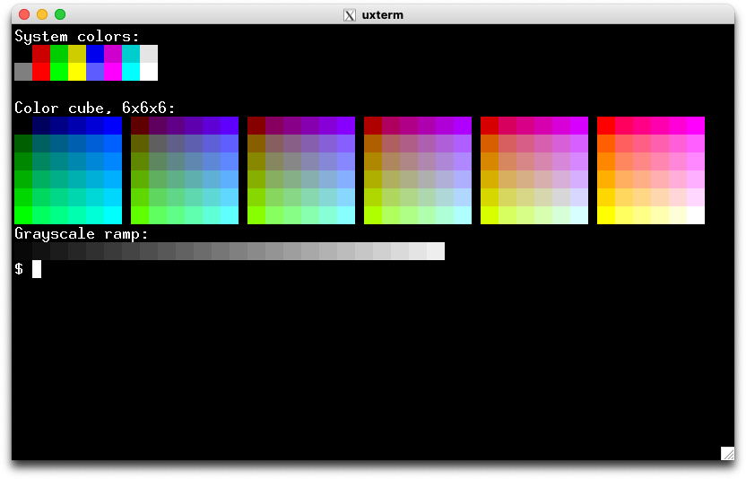Choose the pure red top-left cell of last cube block
The image size is (746, 479).
606,126
